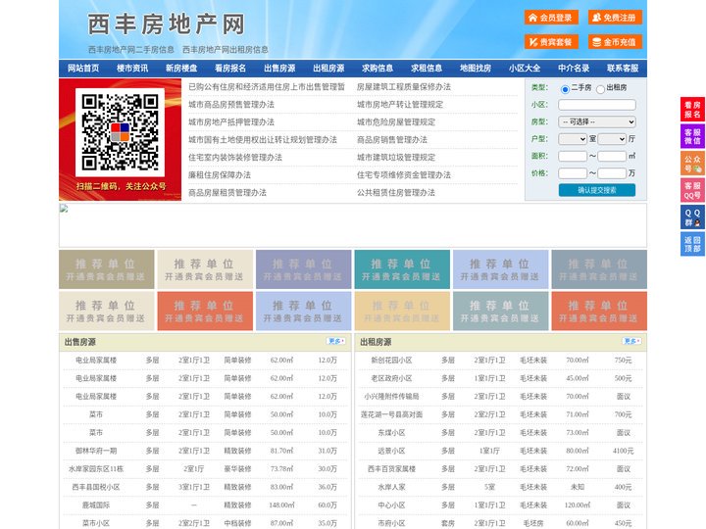Screen dimensions: 706x529
Task: Focus the minimum 价格 input
Action: coord(573,173)
